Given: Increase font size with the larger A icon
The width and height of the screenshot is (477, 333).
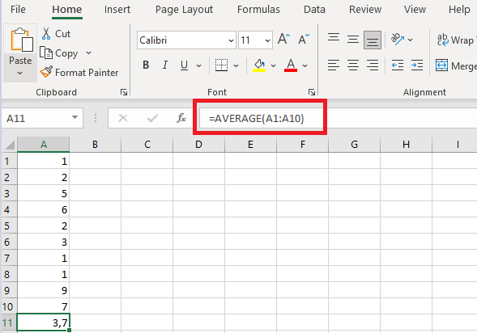Looking at the screenshot, I should (283, 40).
